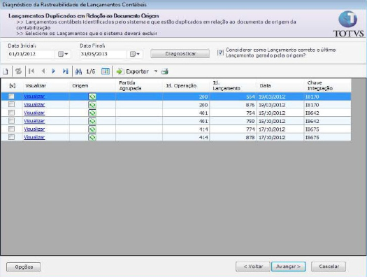Click the Origem icon for lançamento 754
Viewport: 367px width, 277px height.
pos(92,113)
